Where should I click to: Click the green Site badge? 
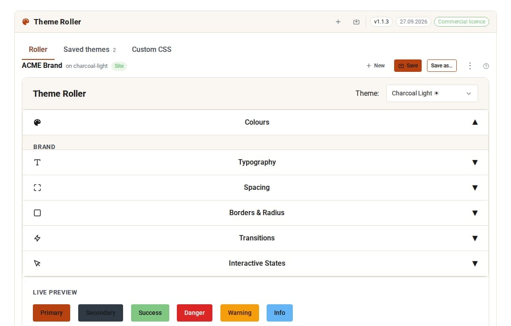119,66
